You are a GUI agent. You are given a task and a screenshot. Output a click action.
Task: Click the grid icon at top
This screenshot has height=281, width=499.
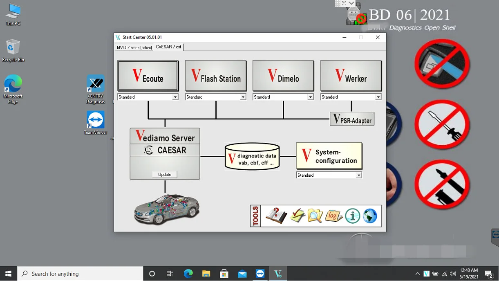point(338,3)
